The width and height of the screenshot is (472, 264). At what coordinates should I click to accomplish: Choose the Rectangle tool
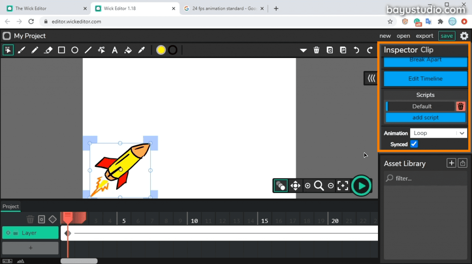pos(61,50)
